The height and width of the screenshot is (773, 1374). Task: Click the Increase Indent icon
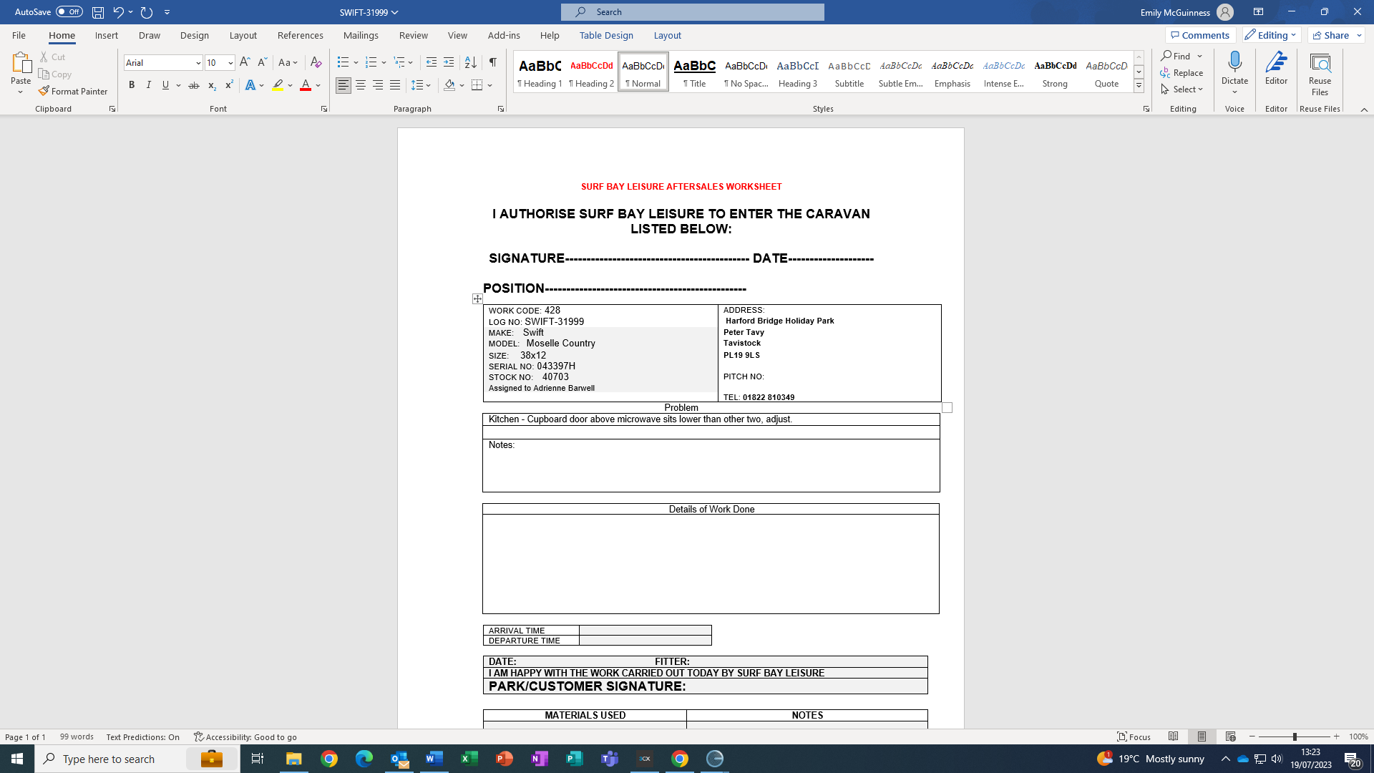(449, 62)
